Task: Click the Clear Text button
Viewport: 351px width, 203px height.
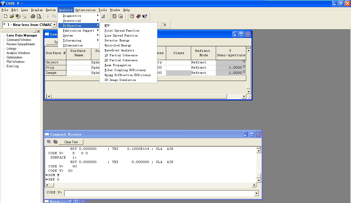Action: coord(71,142)
